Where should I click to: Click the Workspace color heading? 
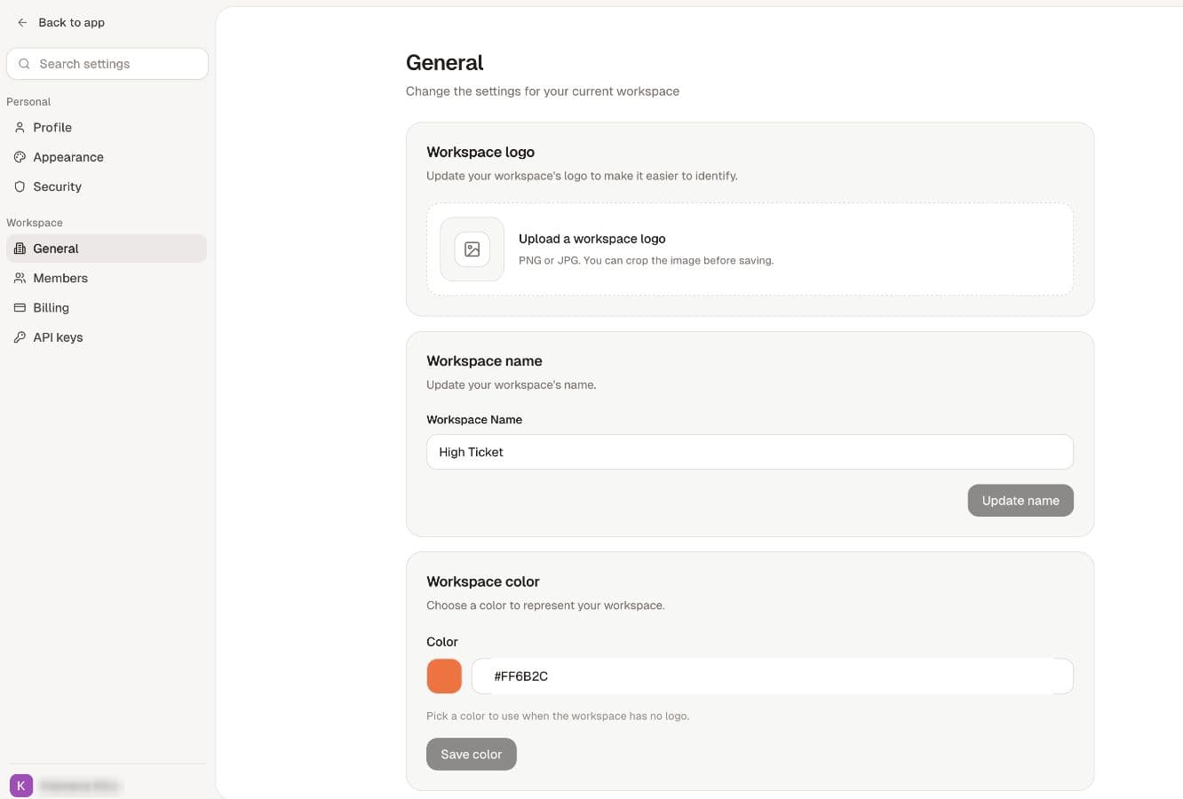pos(483,581)
